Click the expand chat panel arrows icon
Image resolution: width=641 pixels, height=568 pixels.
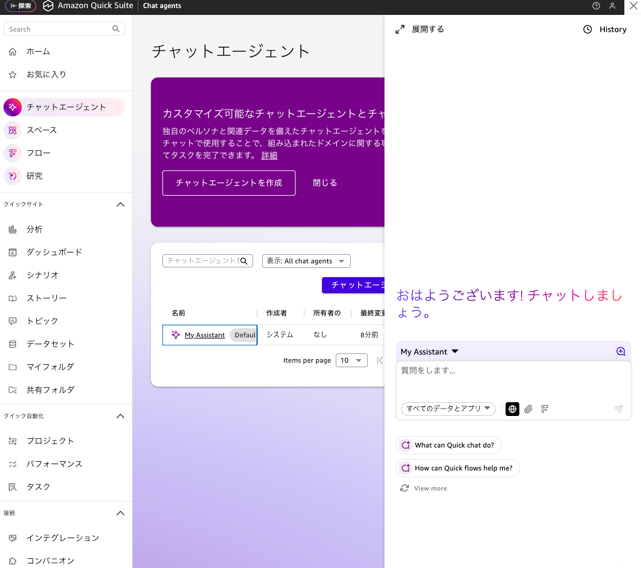pyautogui.click(x=400, y=29)
